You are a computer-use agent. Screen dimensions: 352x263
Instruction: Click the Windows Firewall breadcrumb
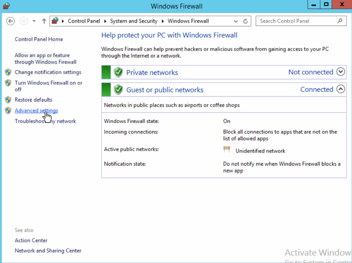188,21
